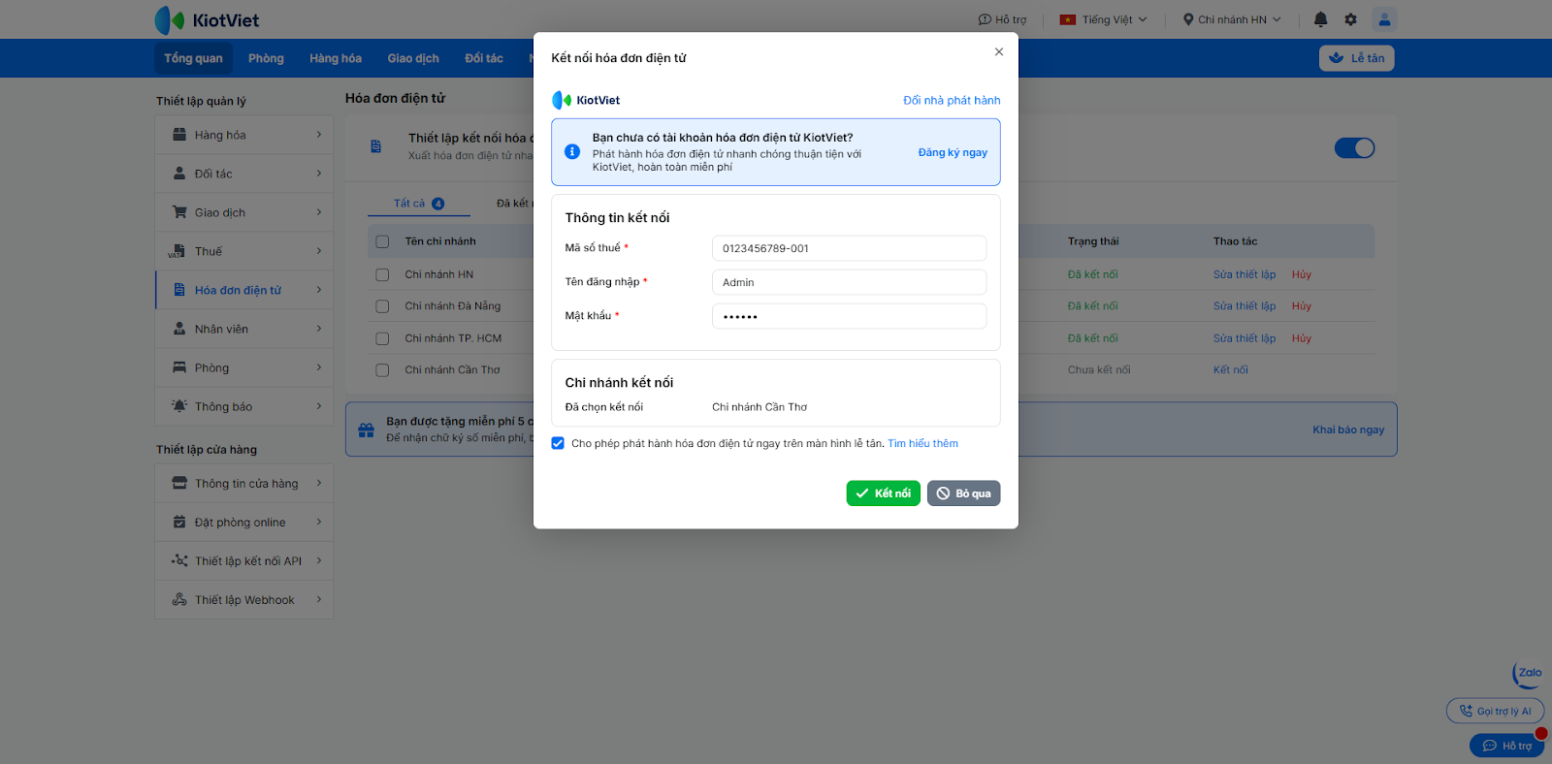
Task: Switch to the Tất cả tab
Action: [x=419, y=204]
